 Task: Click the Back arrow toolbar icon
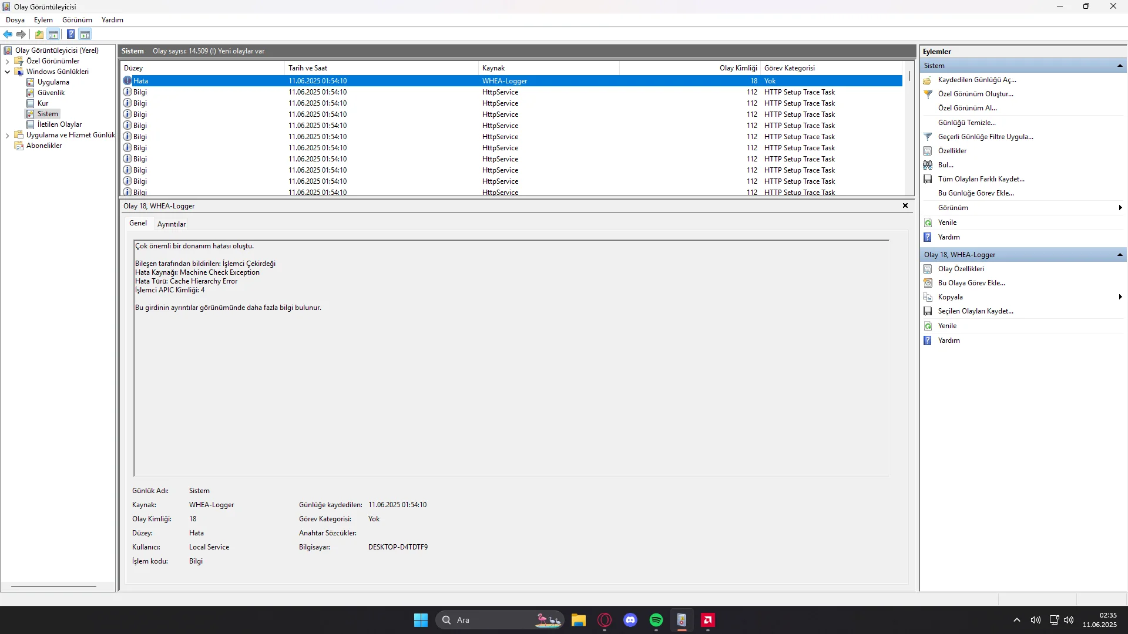tap(8, 34)
